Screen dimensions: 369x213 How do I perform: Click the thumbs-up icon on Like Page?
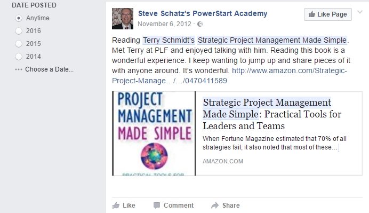[311, 14]
